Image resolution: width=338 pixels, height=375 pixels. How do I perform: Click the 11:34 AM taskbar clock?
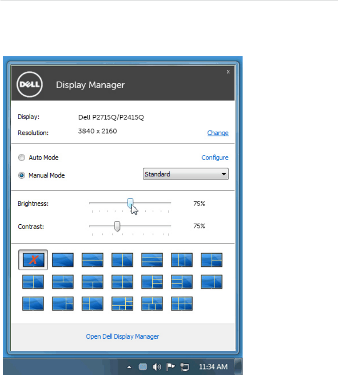click(213, 367)
